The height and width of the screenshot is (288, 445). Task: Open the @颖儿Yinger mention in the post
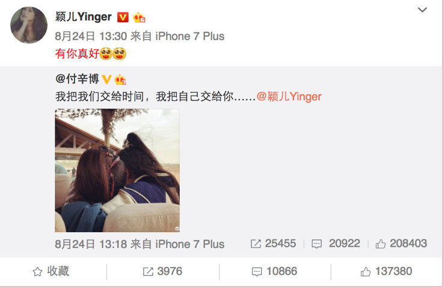(x=289, y=97)
